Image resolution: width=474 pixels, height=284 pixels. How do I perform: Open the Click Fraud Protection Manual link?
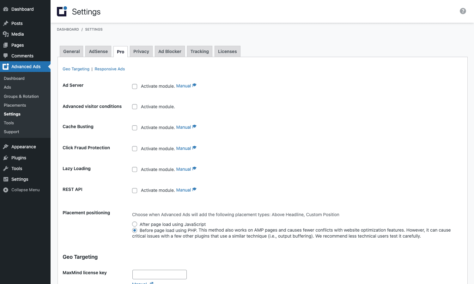tap(183, 148)
